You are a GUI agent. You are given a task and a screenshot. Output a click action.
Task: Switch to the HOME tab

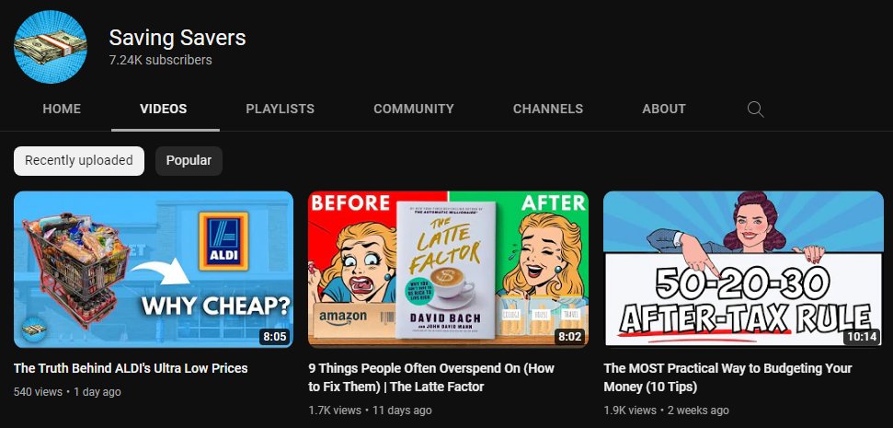click(x=62, y=109)
